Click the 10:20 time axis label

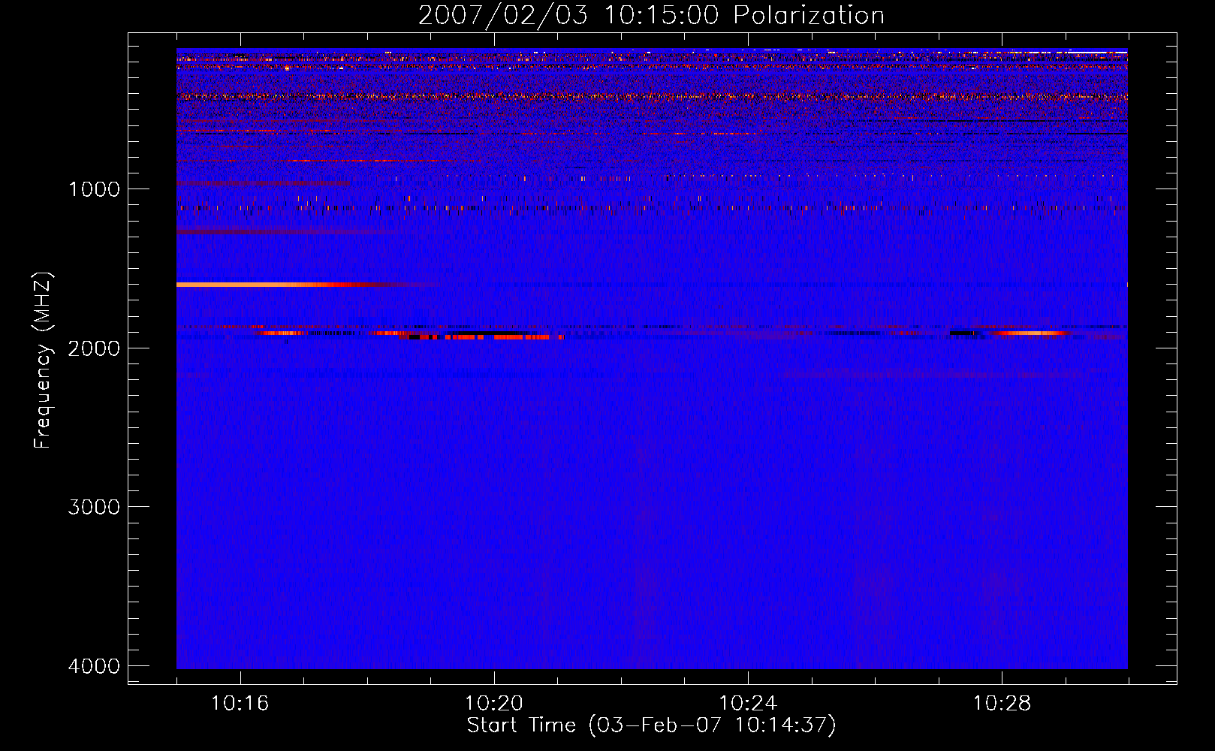pyautogui.click(x=493, y=704)
